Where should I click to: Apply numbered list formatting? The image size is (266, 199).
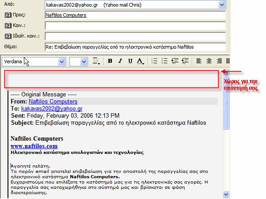click(x=154, y=61)
